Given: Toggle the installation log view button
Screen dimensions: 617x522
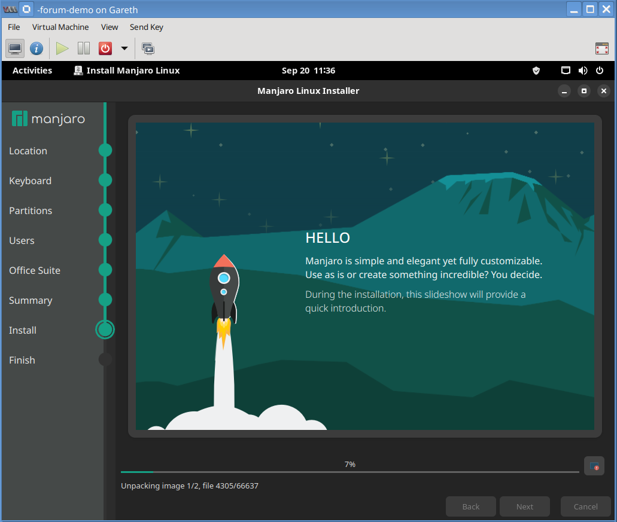Looking at the screenshot, I should pyautogui.click(x=594, y=466).
